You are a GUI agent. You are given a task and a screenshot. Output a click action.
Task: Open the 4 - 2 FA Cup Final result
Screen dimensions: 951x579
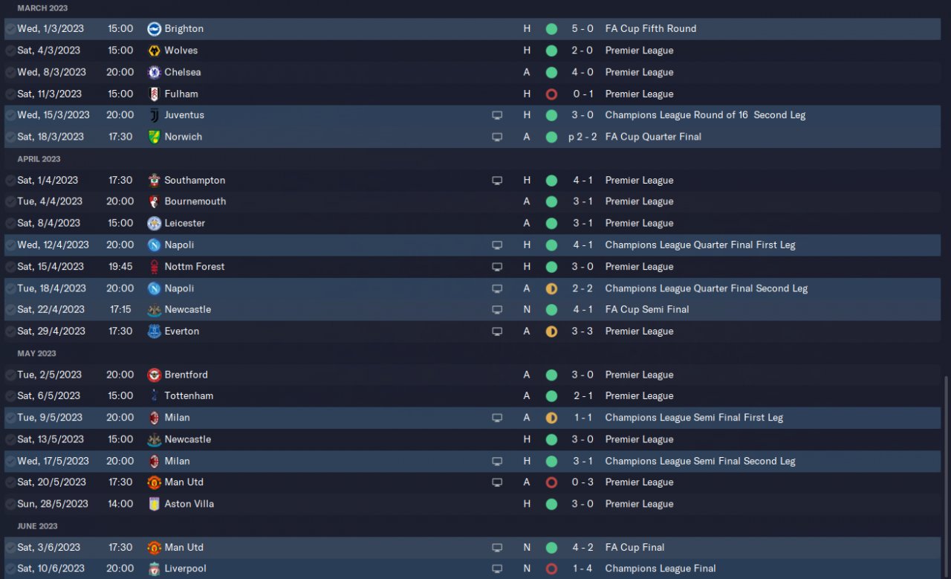tap(582, 548)
